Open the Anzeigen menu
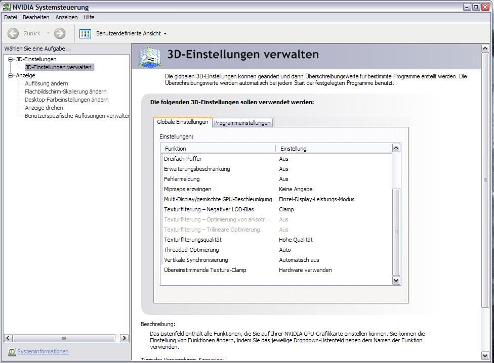 [66, 17]
